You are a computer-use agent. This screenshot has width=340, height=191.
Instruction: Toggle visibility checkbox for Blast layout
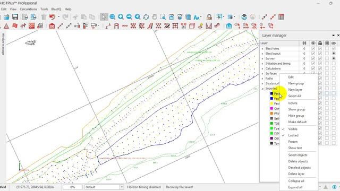tap(313, 54)
